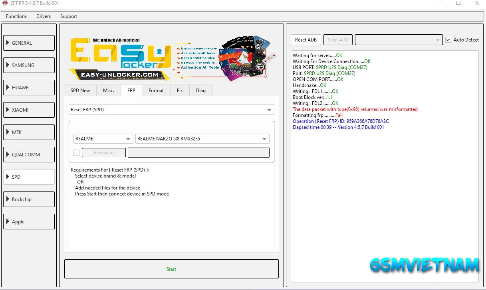Open the Drivers menu
Image resolution: width=486 pixels, height=290 pixels.
[44, 16]
